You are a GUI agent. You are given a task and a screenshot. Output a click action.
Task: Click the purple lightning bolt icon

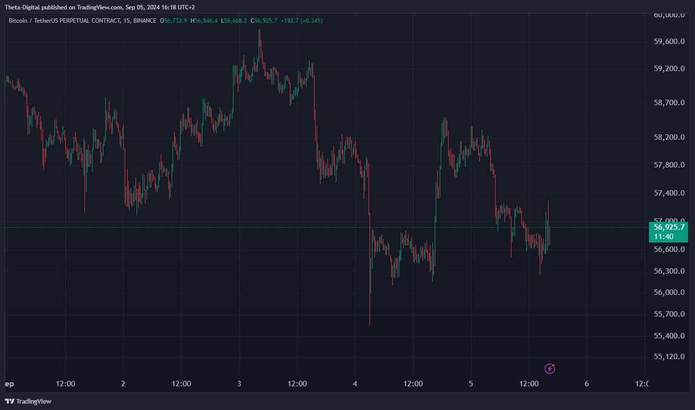tap(550, 369)
